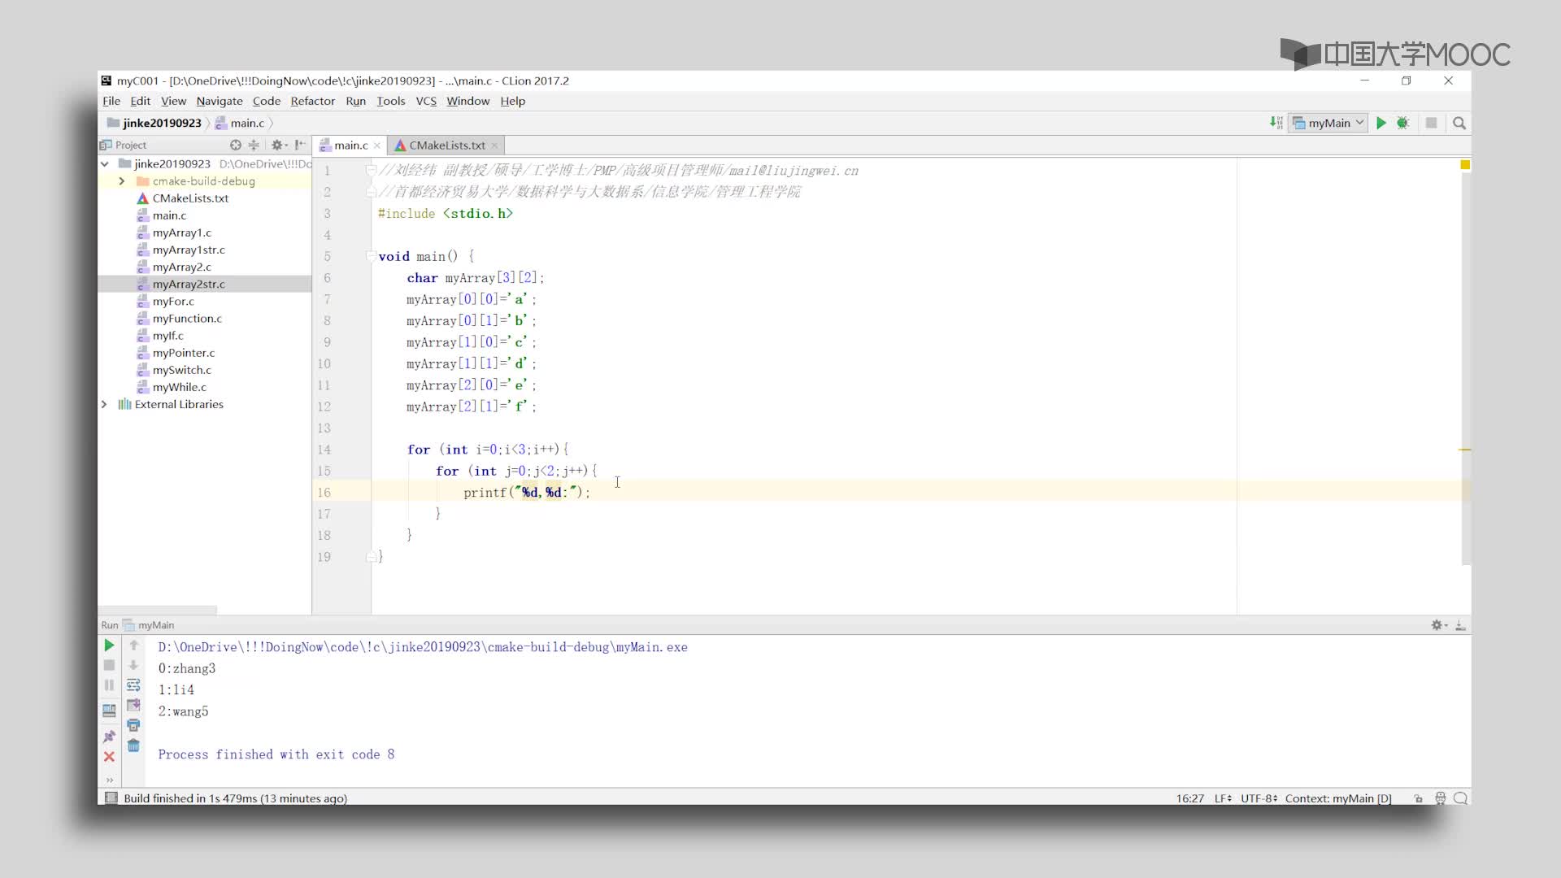Image resolution: width=1561 pixels, height=878 pixels.
Task: Expand more Run panel actions chevrons
Action: (x=109, y=780)
